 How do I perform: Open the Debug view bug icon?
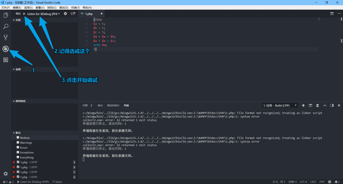point(6,49)
